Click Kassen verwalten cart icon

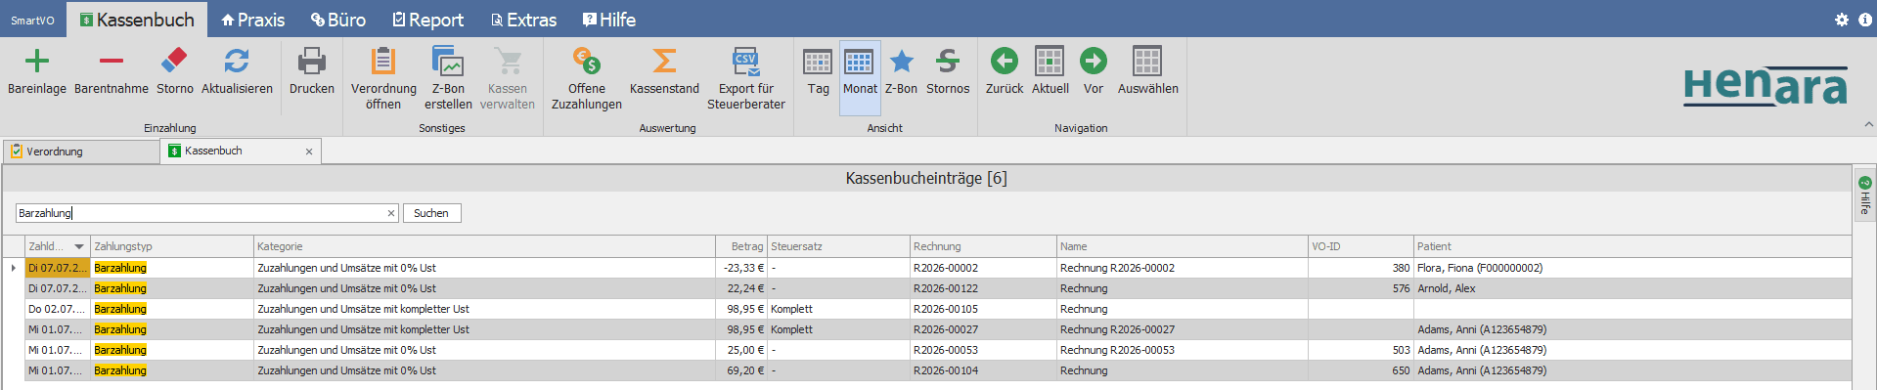508,62
